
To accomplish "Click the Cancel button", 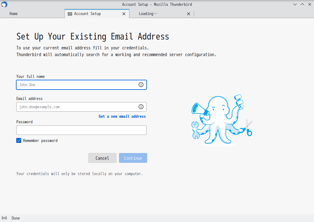I will point(102,158).
